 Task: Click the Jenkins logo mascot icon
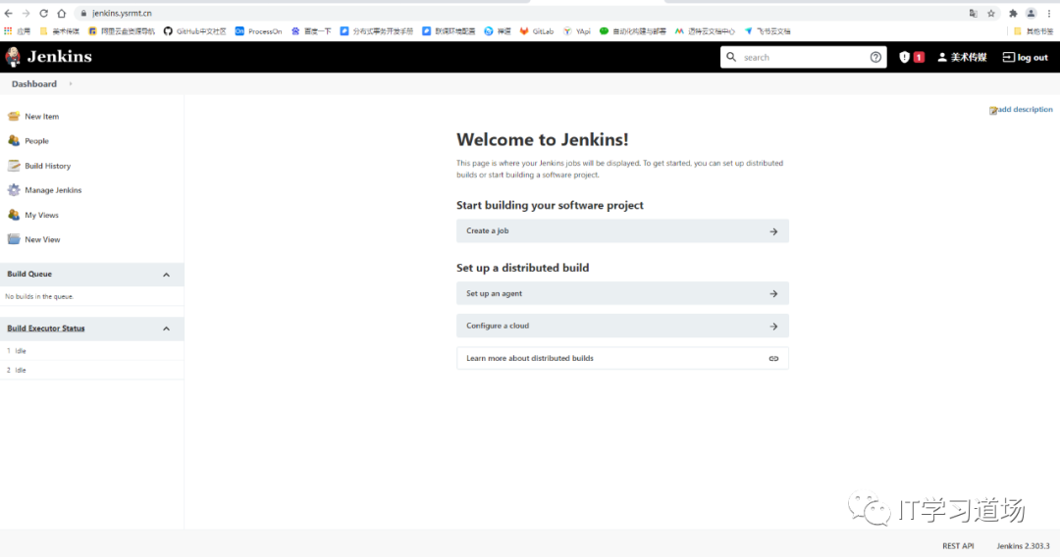click(x=13, y=57)
